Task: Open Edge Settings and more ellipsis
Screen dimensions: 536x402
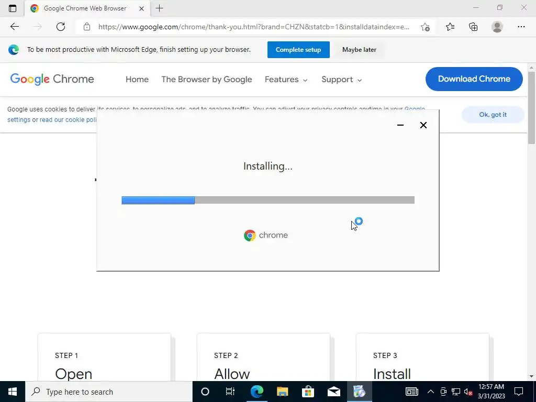Action: point(521,27)
